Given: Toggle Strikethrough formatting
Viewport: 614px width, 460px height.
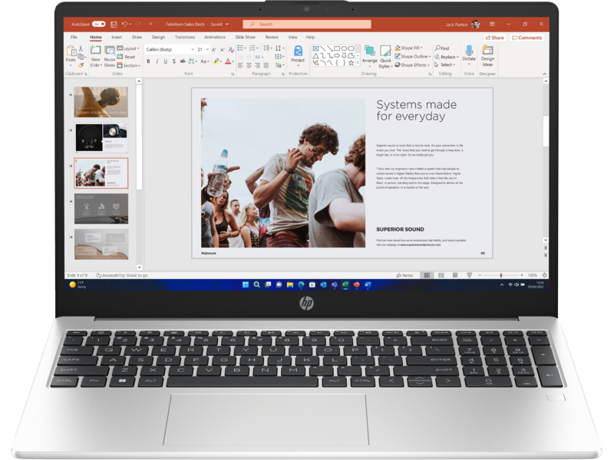Looking at the screenshot, I should pos(183,61).
